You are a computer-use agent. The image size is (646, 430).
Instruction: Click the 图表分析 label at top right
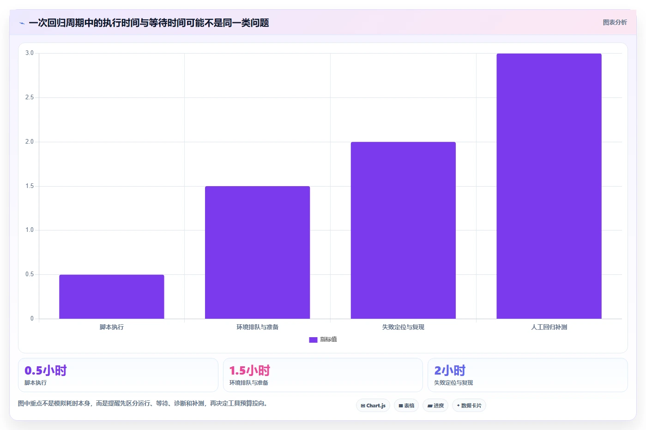click(615, 22)
